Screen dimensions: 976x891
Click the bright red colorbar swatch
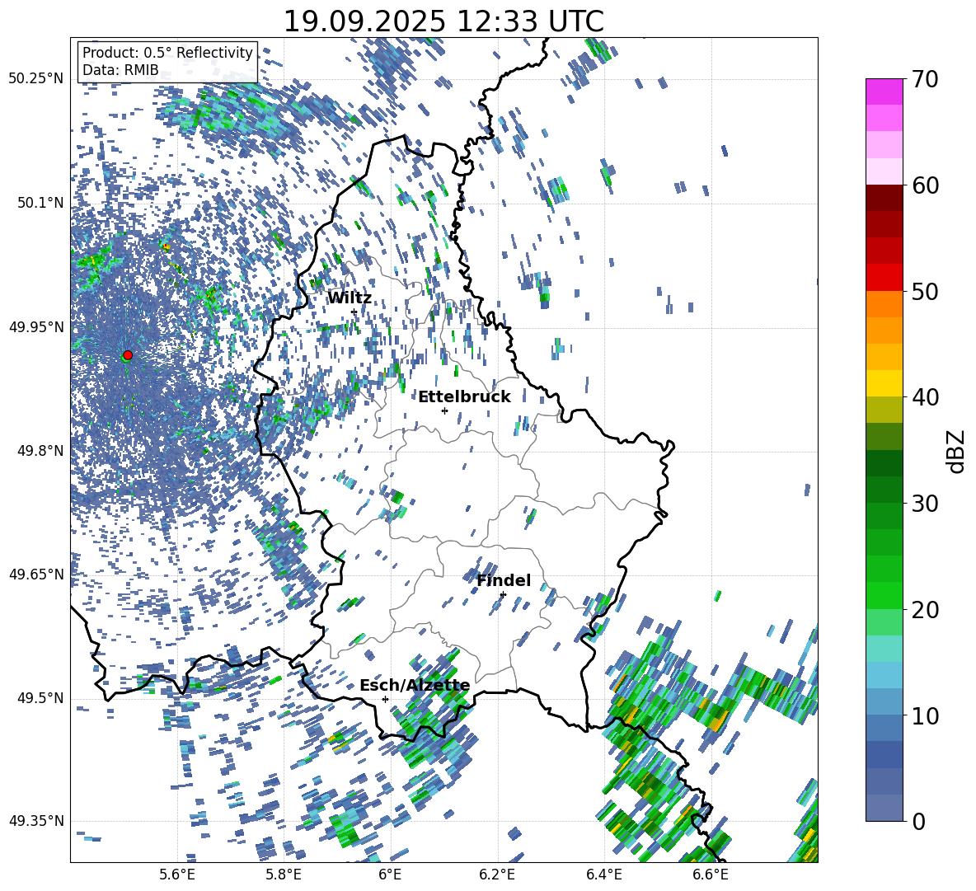(x=884, y=278)
